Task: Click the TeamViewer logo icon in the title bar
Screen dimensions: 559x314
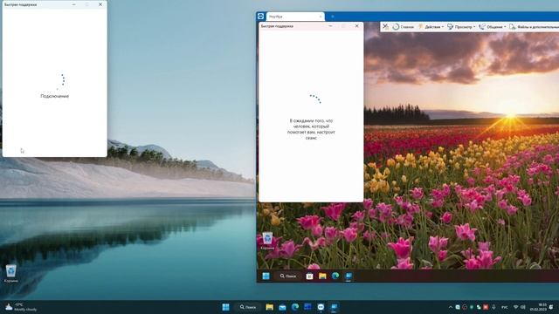Action: tap(260, 17)
